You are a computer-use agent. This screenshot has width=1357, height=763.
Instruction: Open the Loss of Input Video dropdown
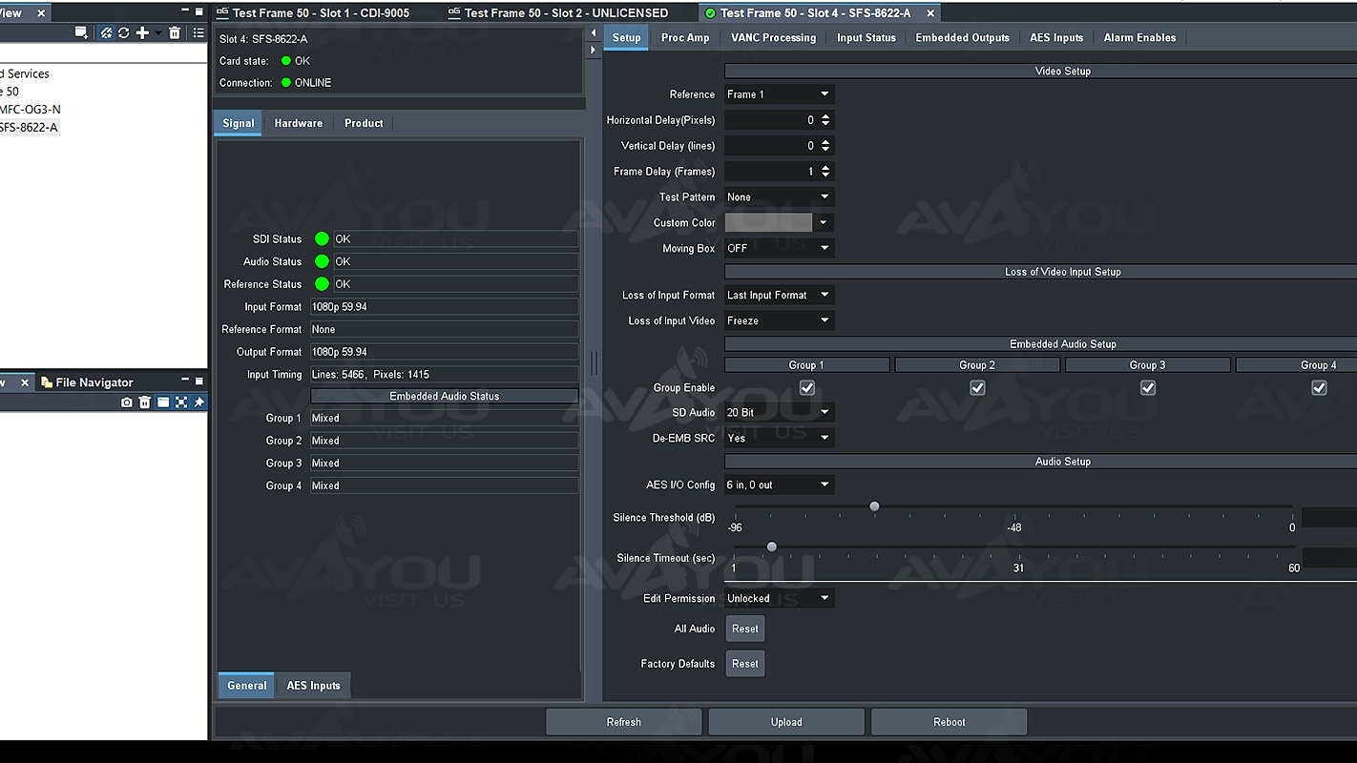point(779,320)
